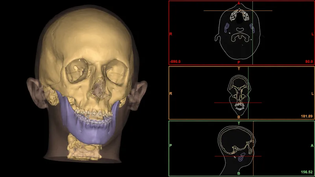
Task: Click the orange 'B' label in coronal view
Action: pos(239,117)
